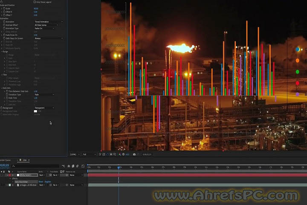Click the exposure value +0.0 in viewer
The image size is (307, 205).
tap(127, 154)
